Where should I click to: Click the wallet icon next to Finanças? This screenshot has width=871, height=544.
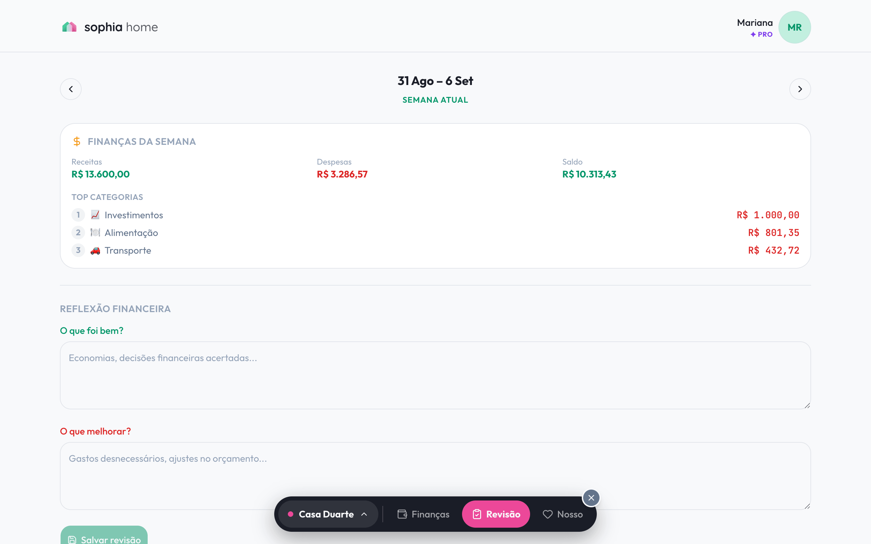[402, 514]
